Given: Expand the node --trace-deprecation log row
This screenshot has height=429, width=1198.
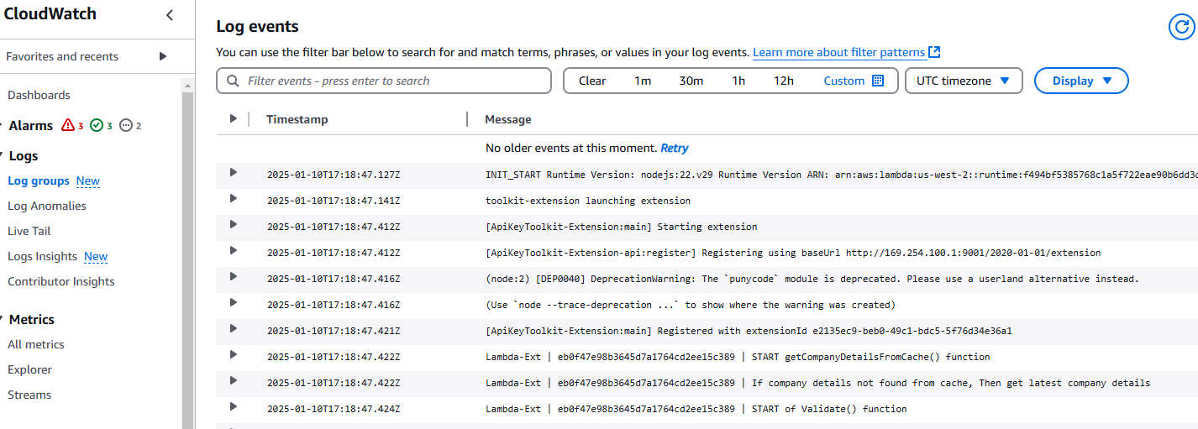Looking at the screenshot, I should point(234,303).
